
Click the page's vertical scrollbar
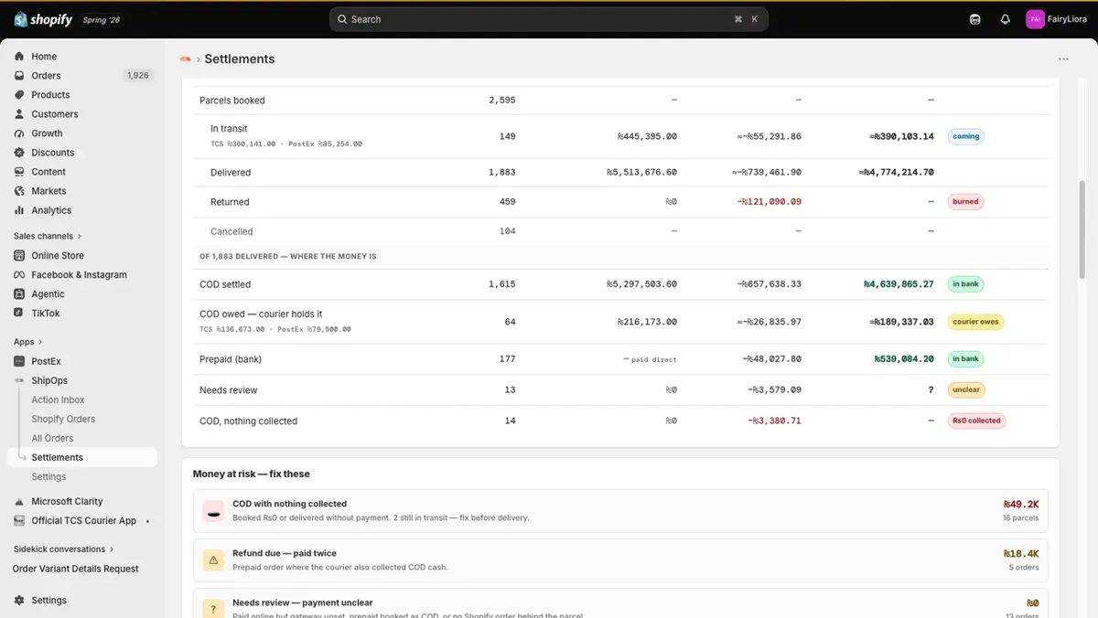coord(1083,229)
